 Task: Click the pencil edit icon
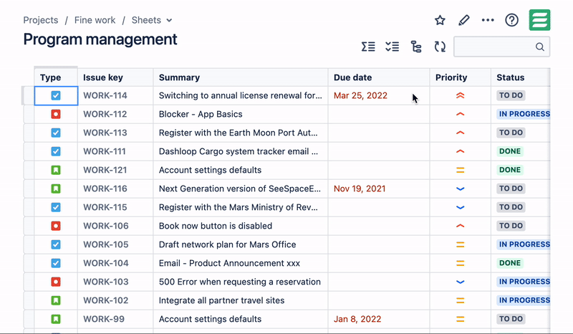click(463, 20)
